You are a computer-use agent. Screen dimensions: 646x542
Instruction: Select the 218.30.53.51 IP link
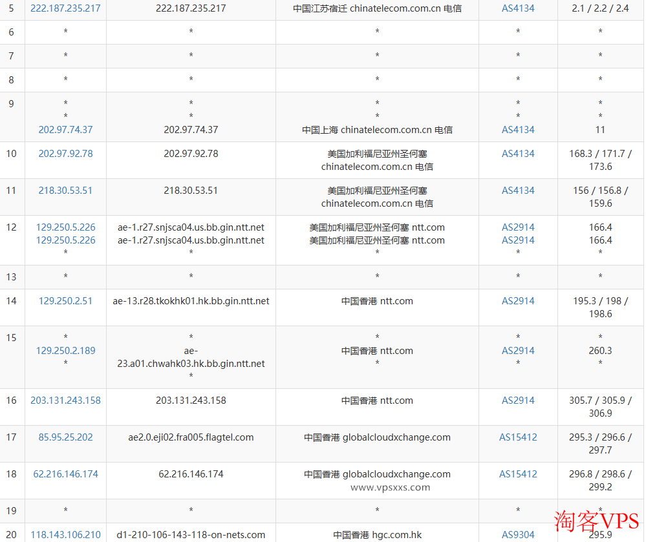(x=65, y=191)
